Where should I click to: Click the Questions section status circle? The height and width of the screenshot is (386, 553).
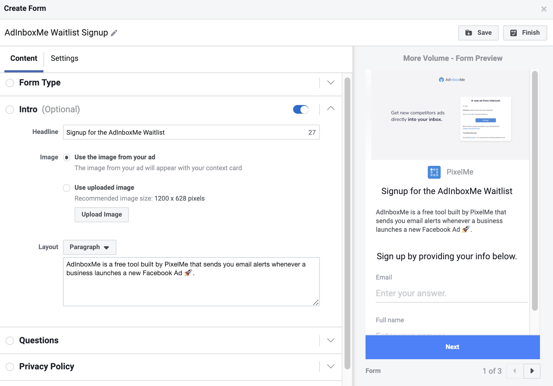pos(10,341)
